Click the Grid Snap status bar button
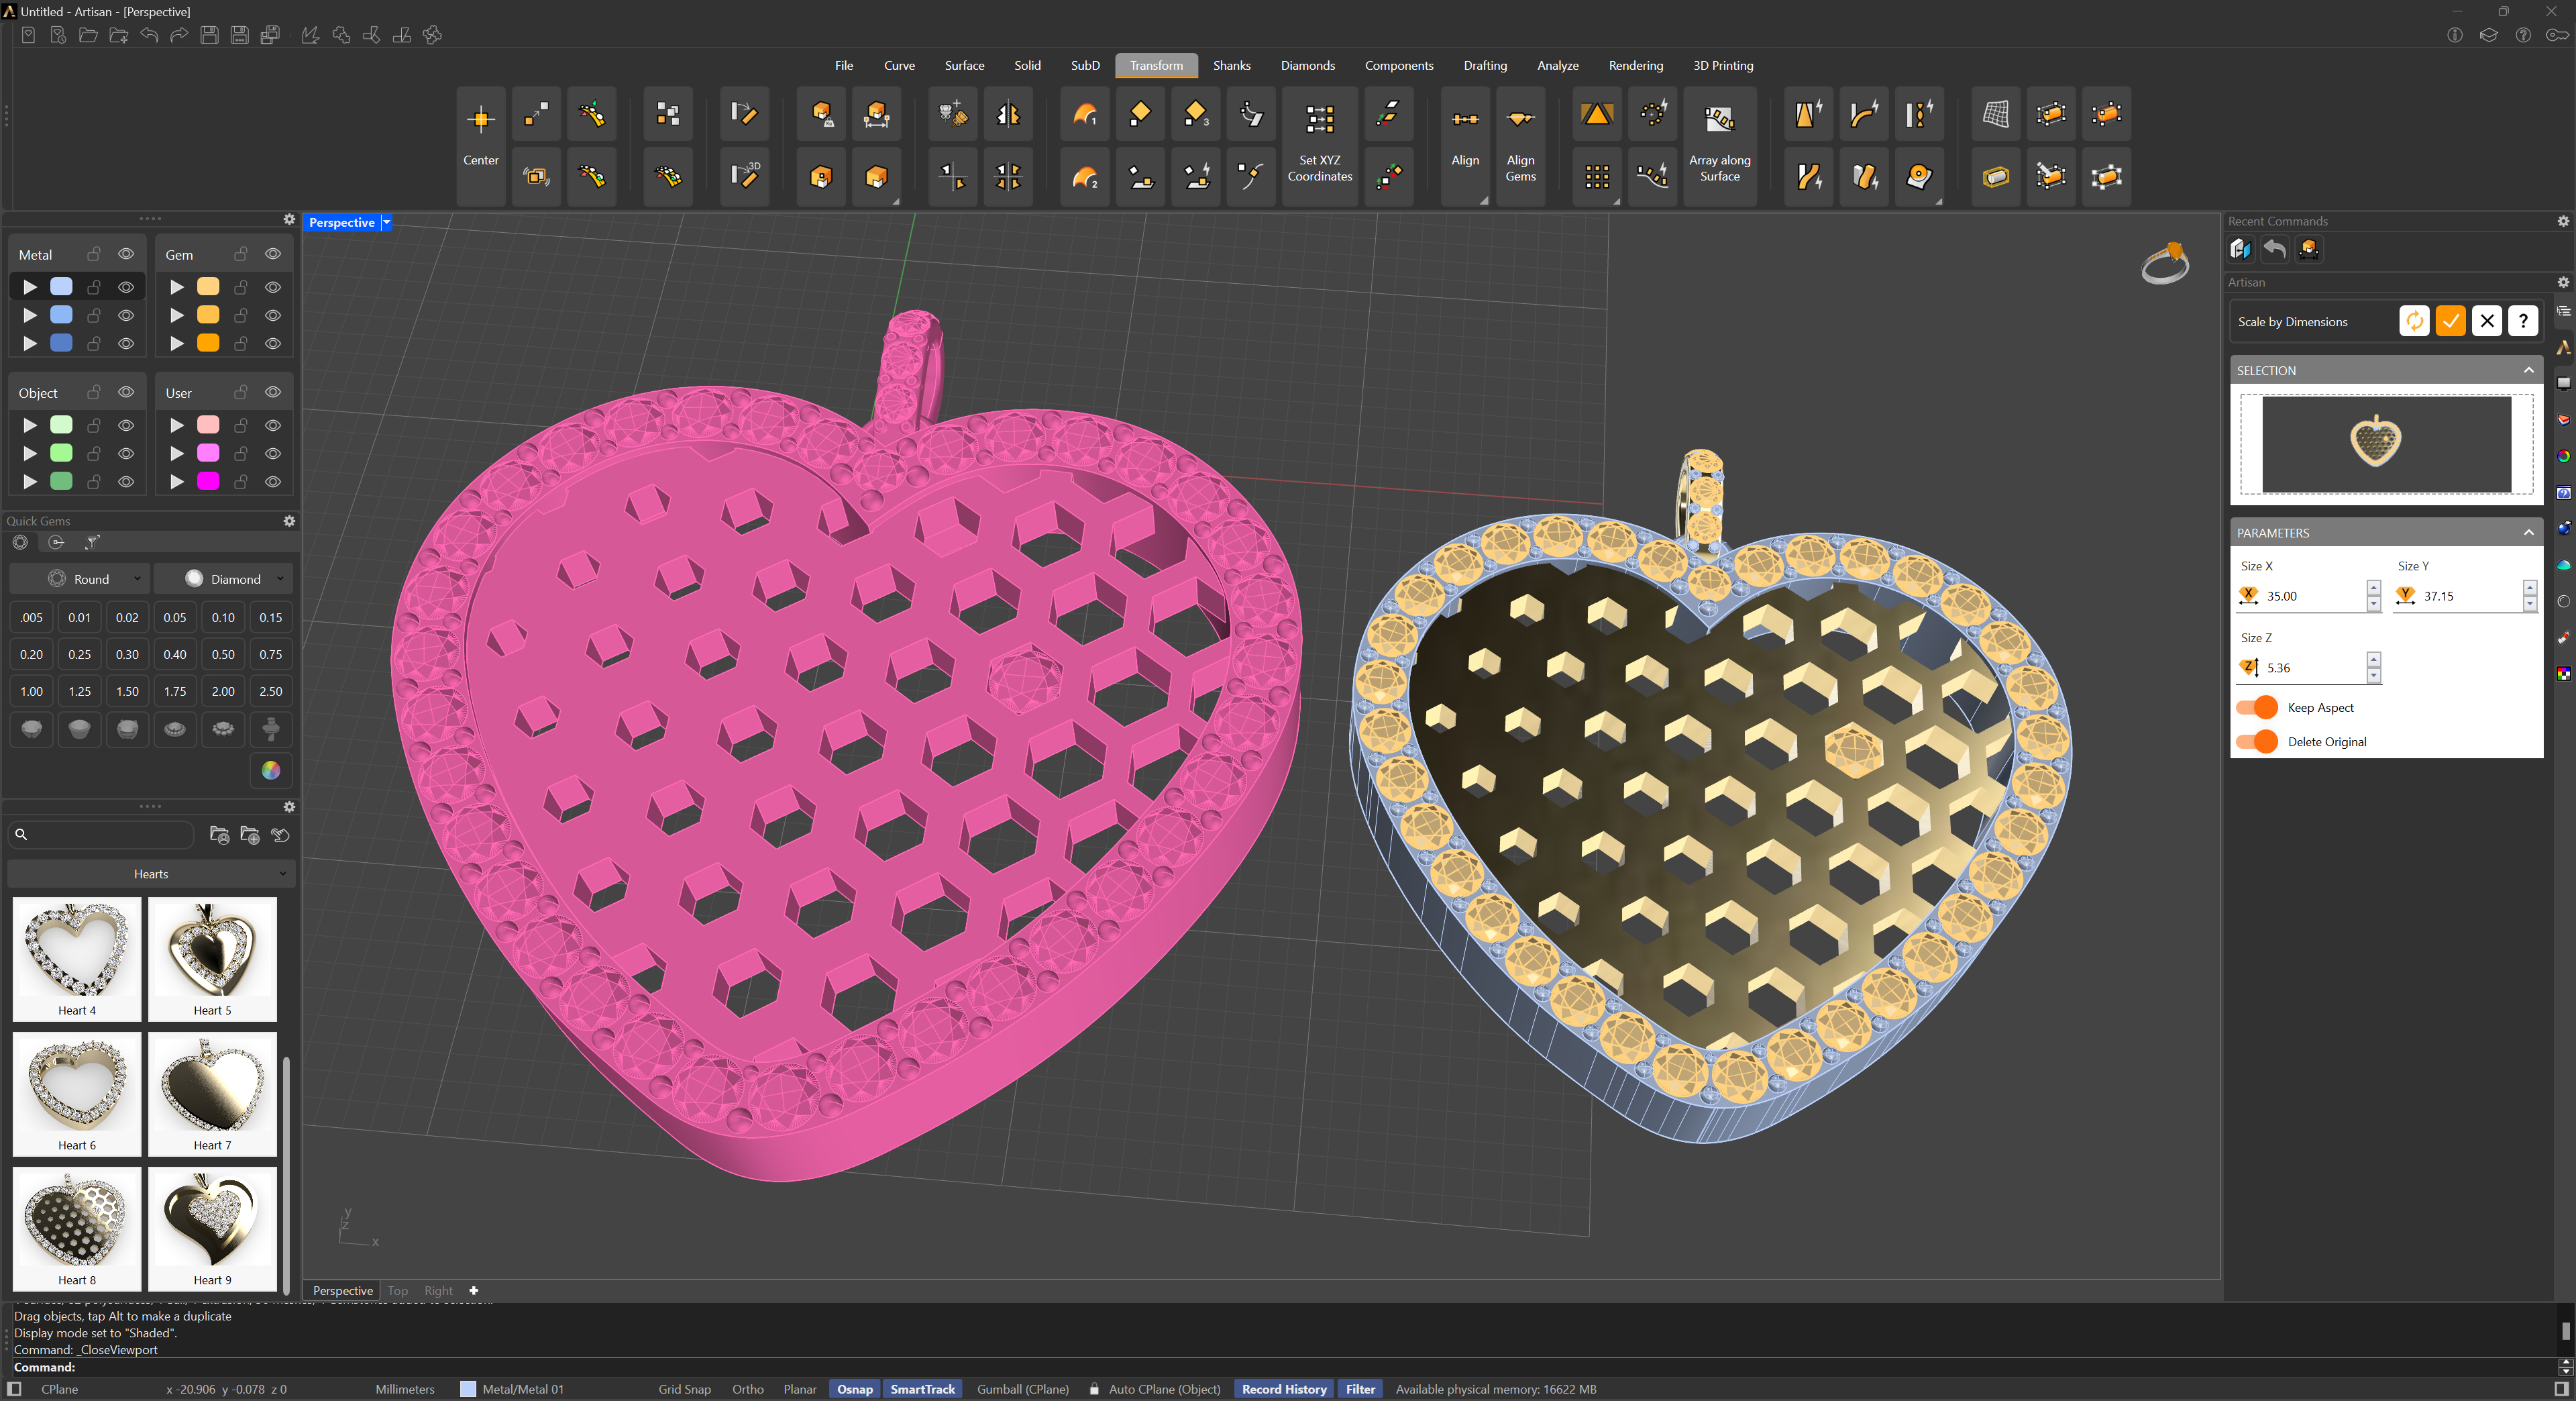Screen dimensions: 2576x1401 tap(684, 1389)
